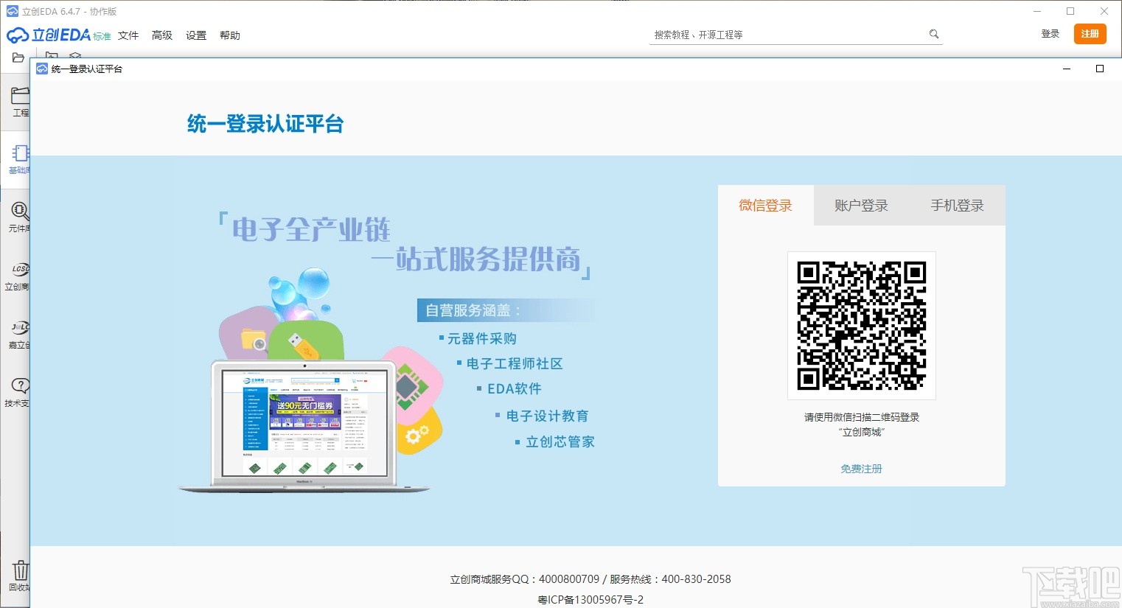Click the EDA软件 text
This screenshot has height=608, width=1122.
(515, 388)
